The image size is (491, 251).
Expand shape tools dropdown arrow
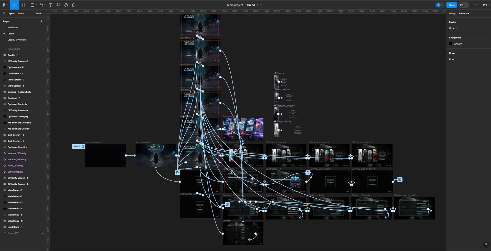(36, 5)
